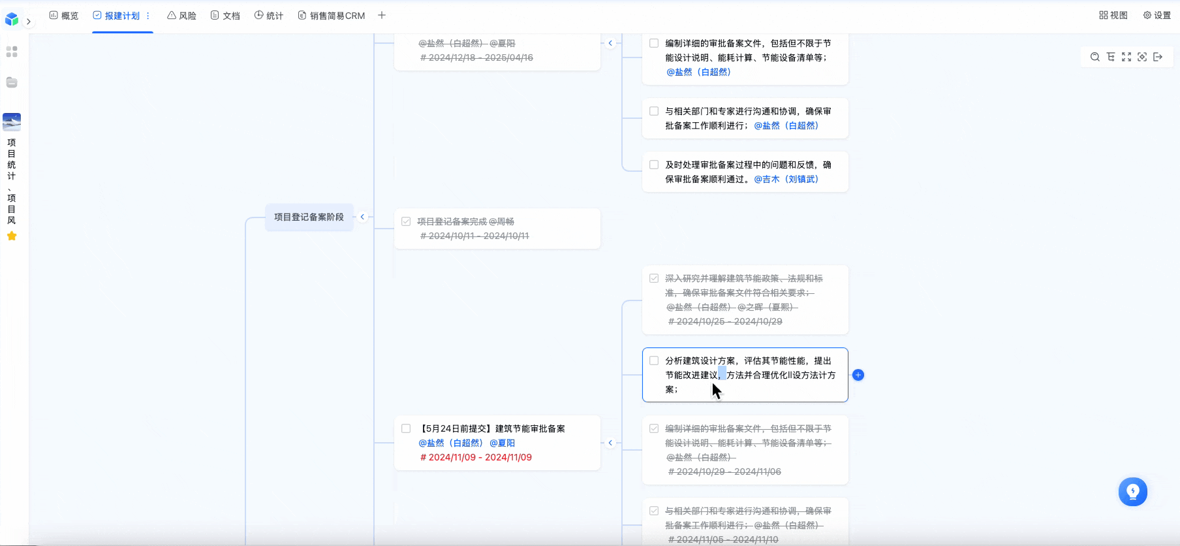
Task: Collapse the 项目登记备案阶段 branch
Action: [x=362, y=217]
